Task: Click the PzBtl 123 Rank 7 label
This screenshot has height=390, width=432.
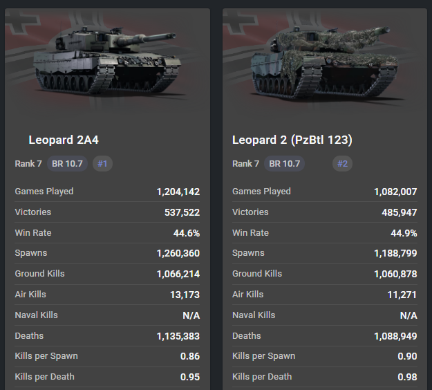Action: tap(246, 164)
